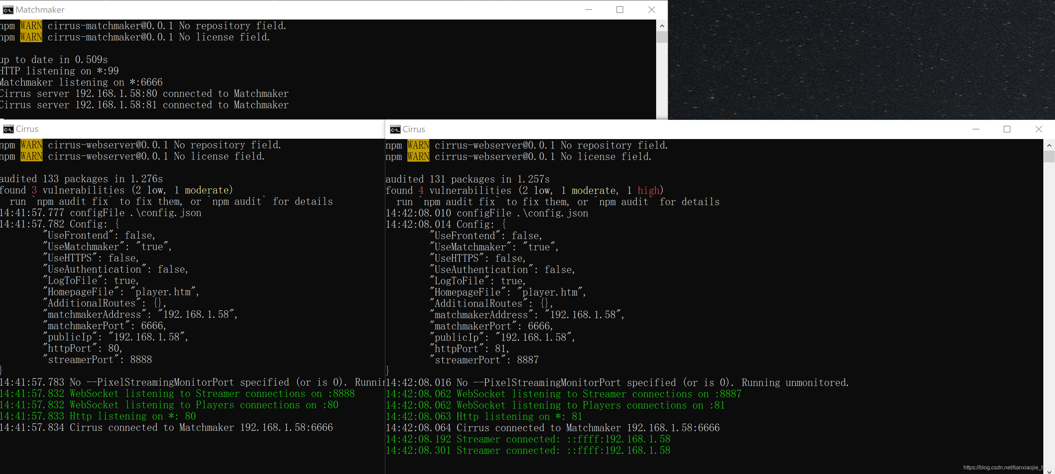Click '"httpPort": 81,' in right Cirrus
Image resolution: width=1055 pixels, height=474 pixels.
469,349
